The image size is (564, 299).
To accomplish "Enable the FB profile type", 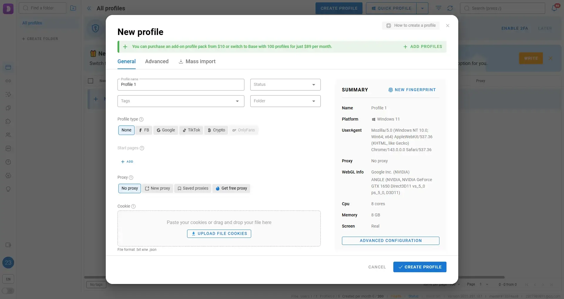I will [144, 130].
